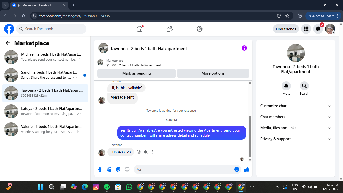Screen dimensions: 343x193
Task: Mute the Tawonna conversation
Action: click(286, 86)
